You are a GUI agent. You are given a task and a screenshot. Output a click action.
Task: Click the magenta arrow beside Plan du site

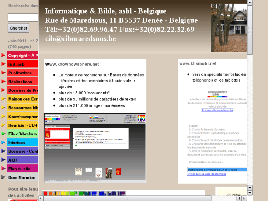tap(3, 169)
